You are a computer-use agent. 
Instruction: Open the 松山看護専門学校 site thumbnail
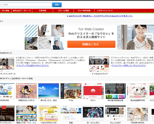pos(138,91)
